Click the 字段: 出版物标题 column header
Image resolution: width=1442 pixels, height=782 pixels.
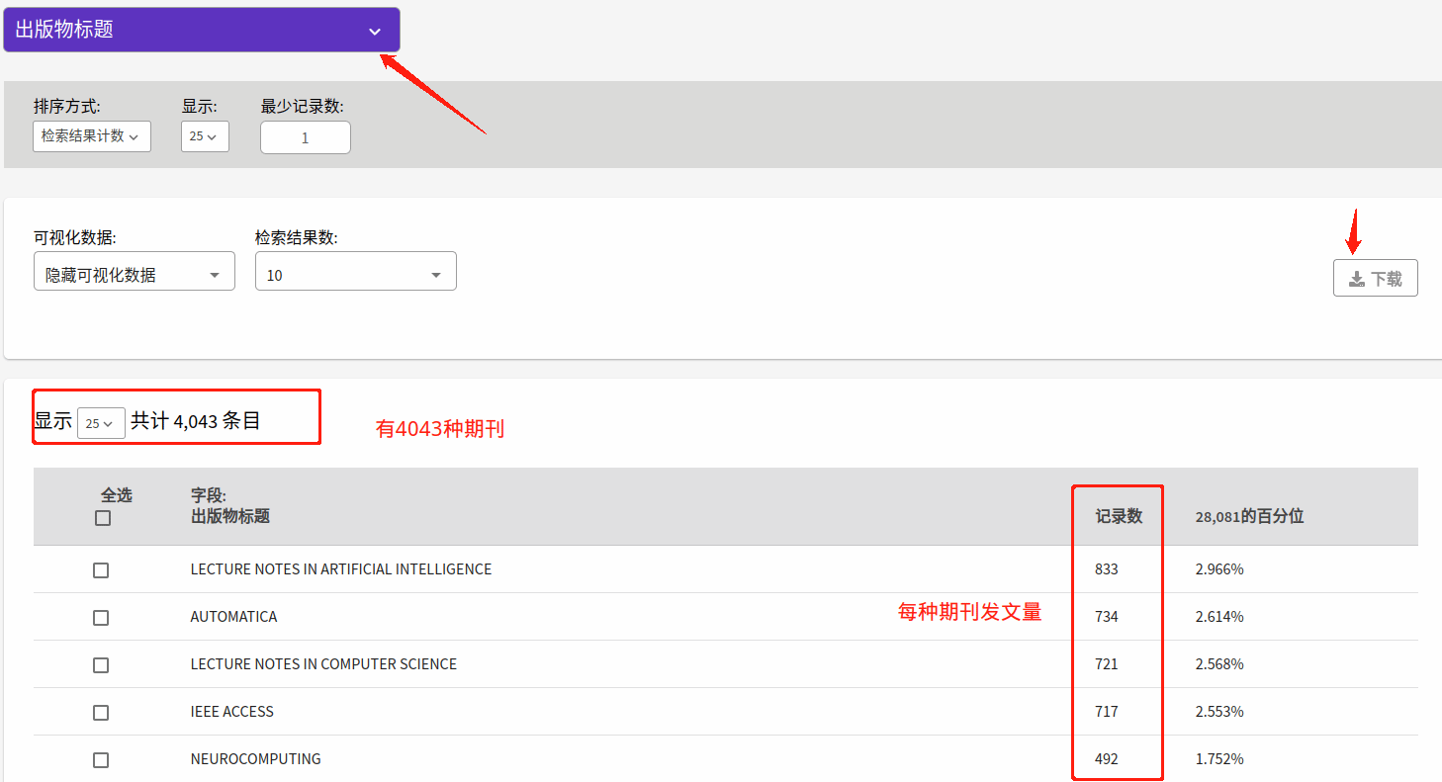(230, 505)
